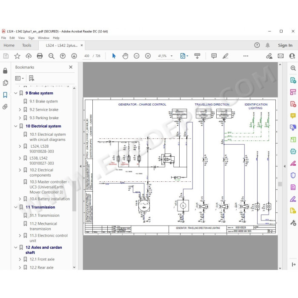
Task: Open the Find text magnifier tool
Action: click(52, 56)
